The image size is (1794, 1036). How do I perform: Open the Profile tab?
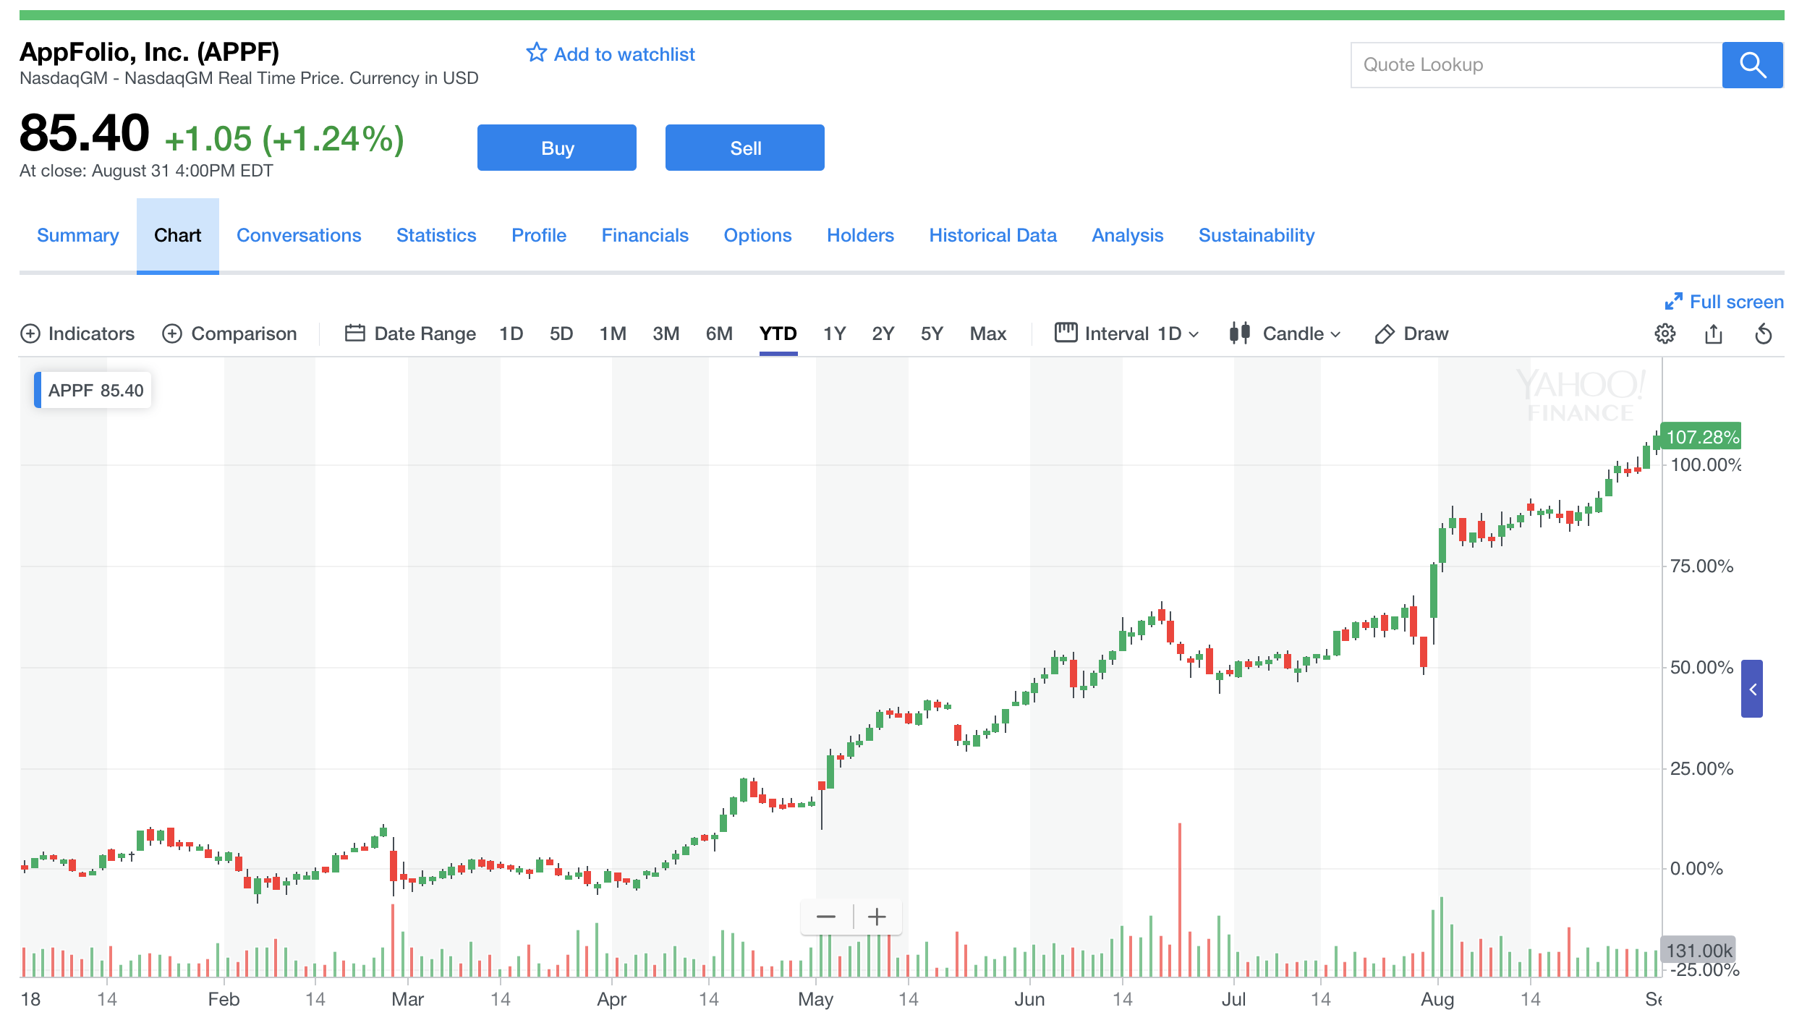point(539,235)
